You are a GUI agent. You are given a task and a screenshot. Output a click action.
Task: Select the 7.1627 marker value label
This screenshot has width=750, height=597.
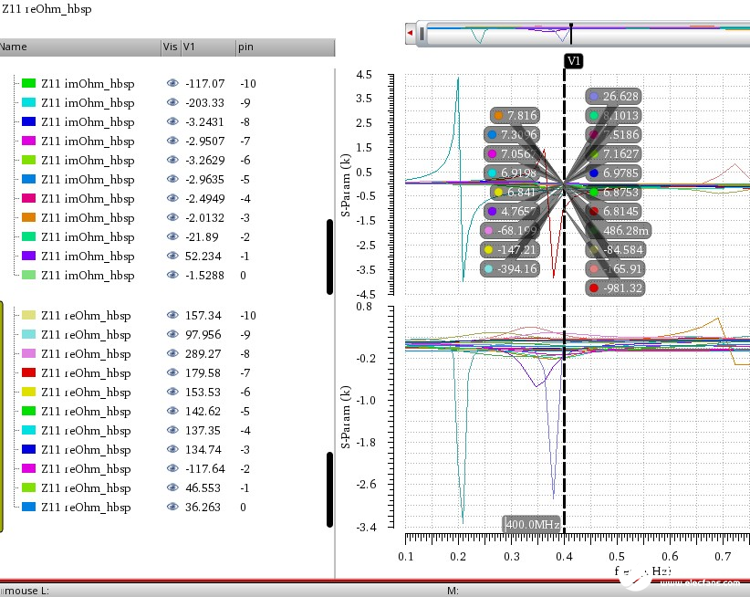pyautogui.click(x=614, y=153)
